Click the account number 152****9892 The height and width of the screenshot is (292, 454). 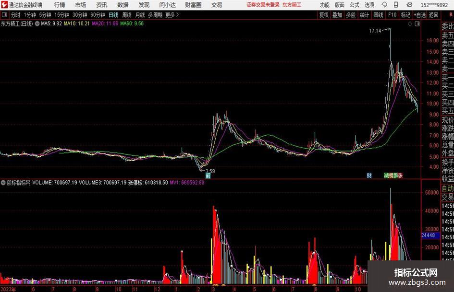click(434, 5)
